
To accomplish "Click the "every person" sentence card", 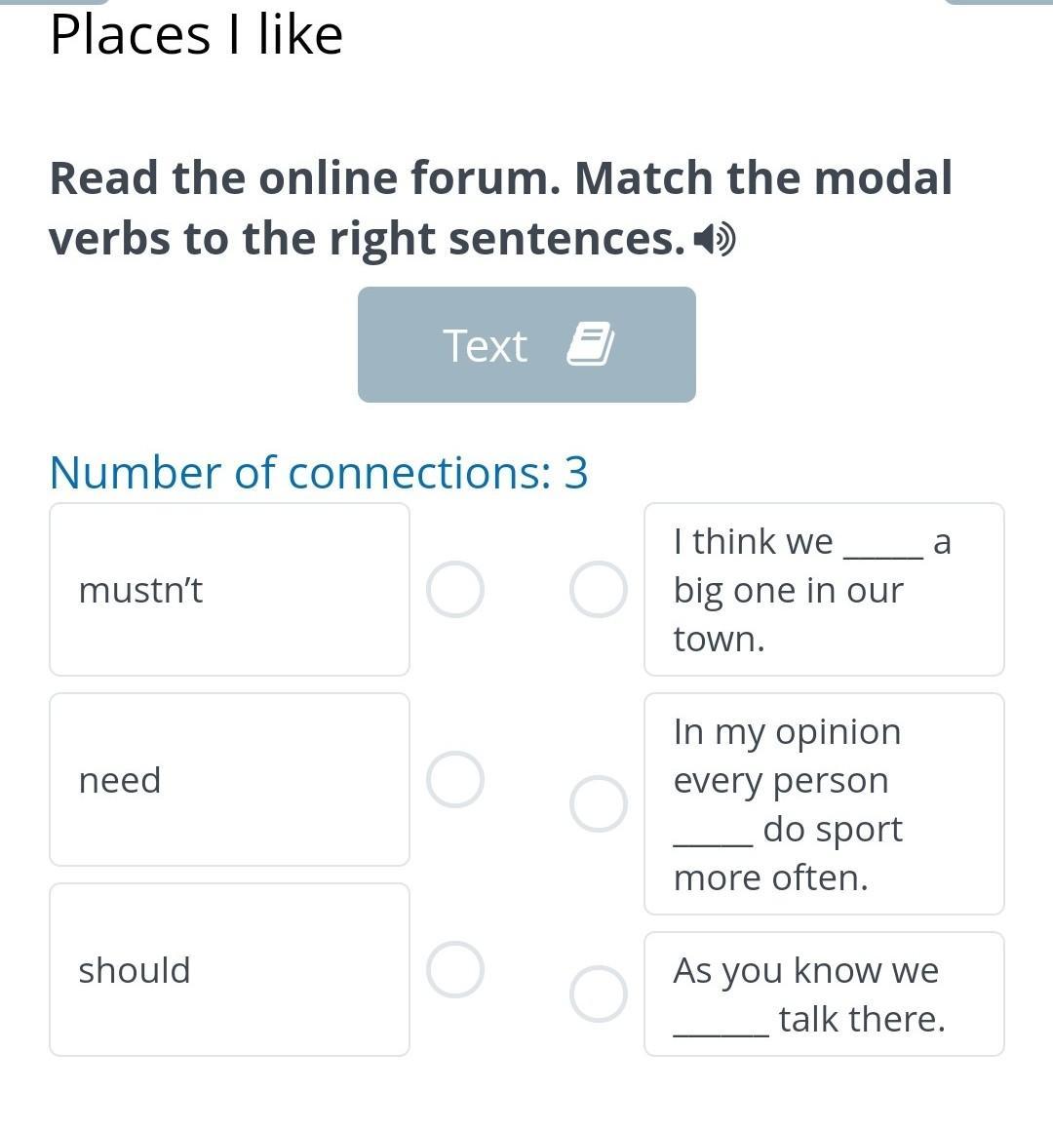I will pos(824,803).
